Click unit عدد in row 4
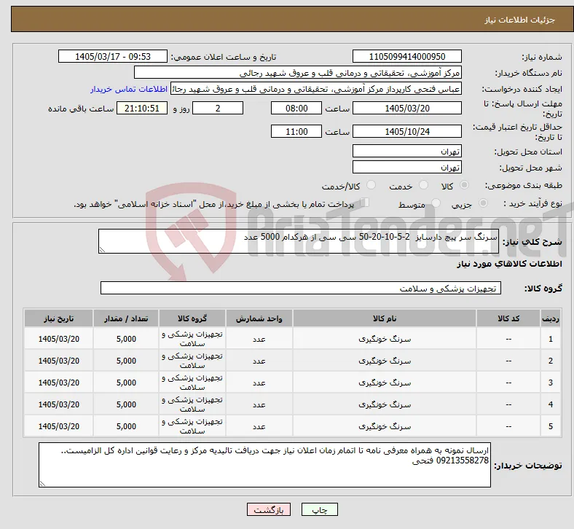This screenshot has width=574, height=529. tap(259, 405)
